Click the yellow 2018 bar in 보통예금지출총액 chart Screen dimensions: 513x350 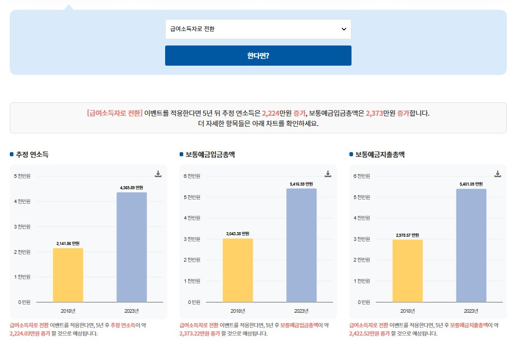tap(407, 270)
